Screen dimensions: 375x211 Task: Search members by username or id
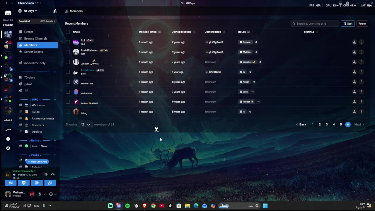(315, 24)
